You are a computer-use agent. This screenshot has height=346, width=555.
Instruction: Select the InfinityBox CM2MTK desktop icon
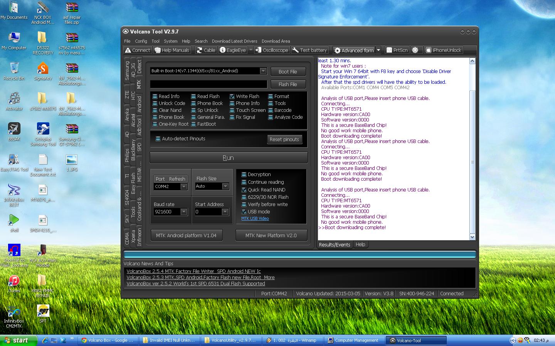click(x=14, y=316)
